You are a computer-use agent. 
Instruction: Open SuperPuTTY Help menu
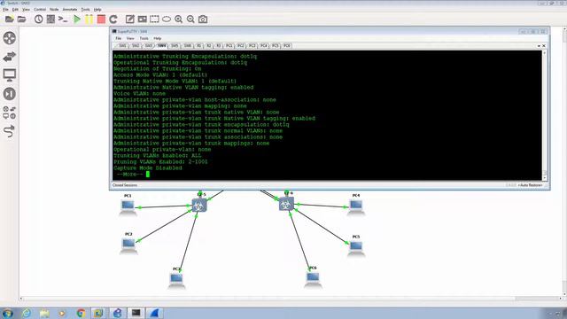click(x=158, y=38)
